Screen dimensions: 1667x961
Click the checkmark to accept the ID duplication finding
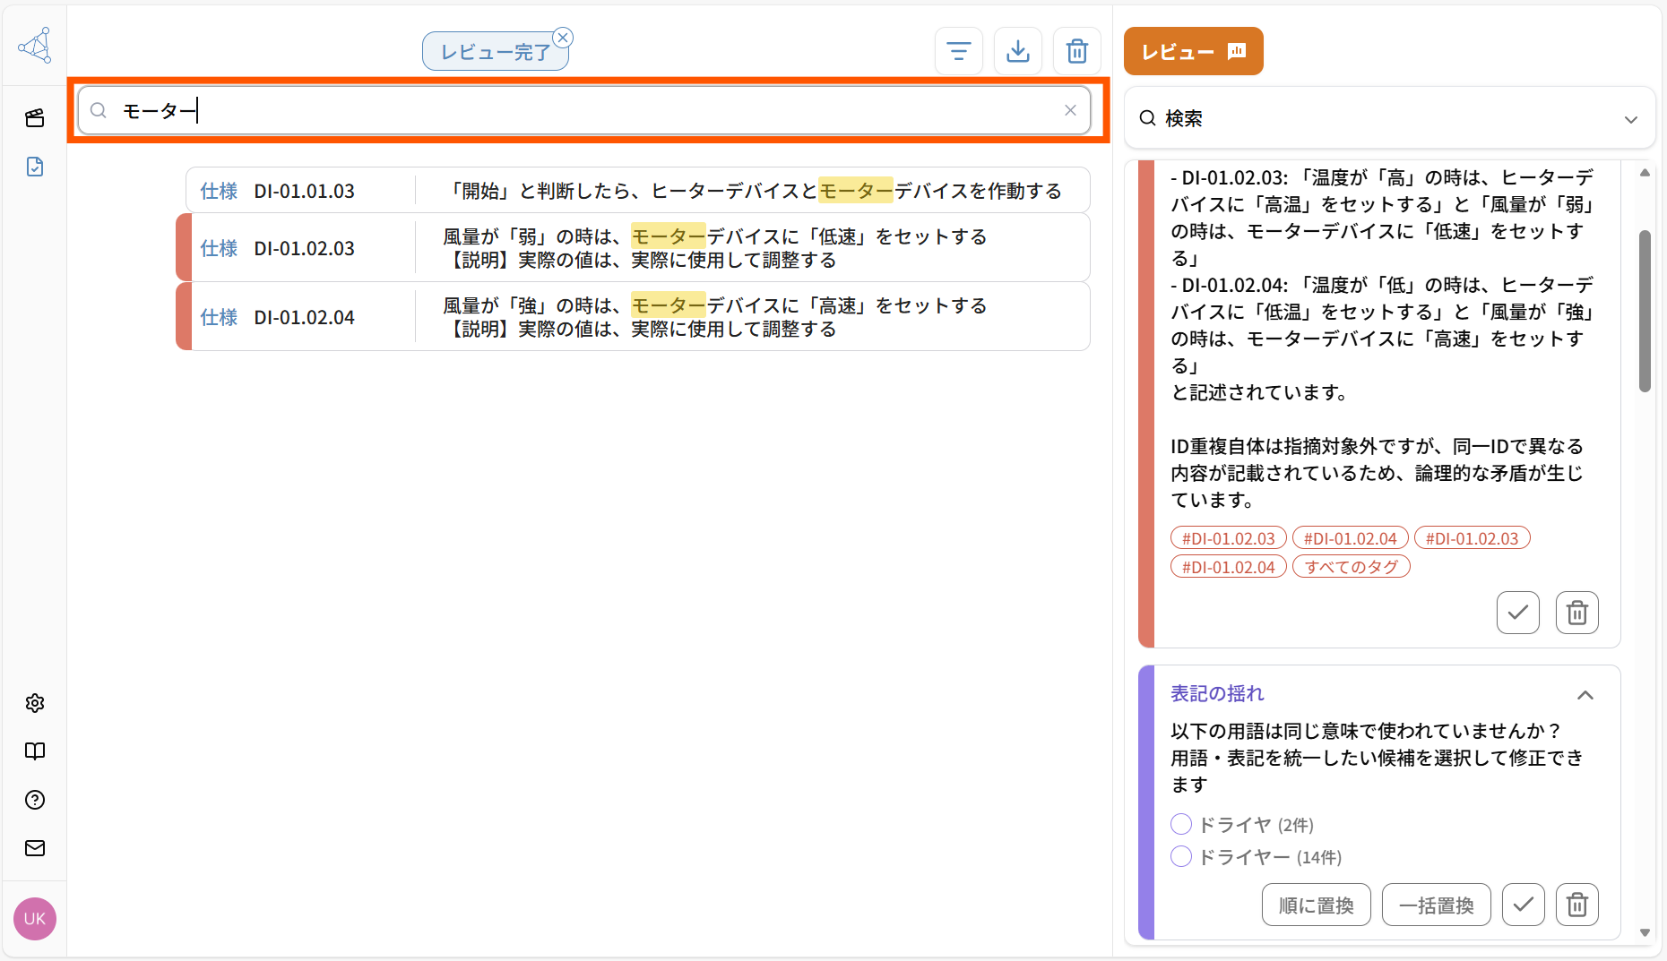(x=1517, y=613)
